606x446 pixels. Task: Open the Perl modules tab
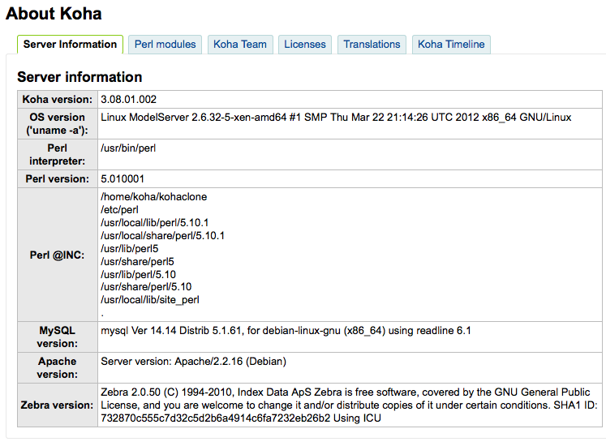tap(165, 45)
